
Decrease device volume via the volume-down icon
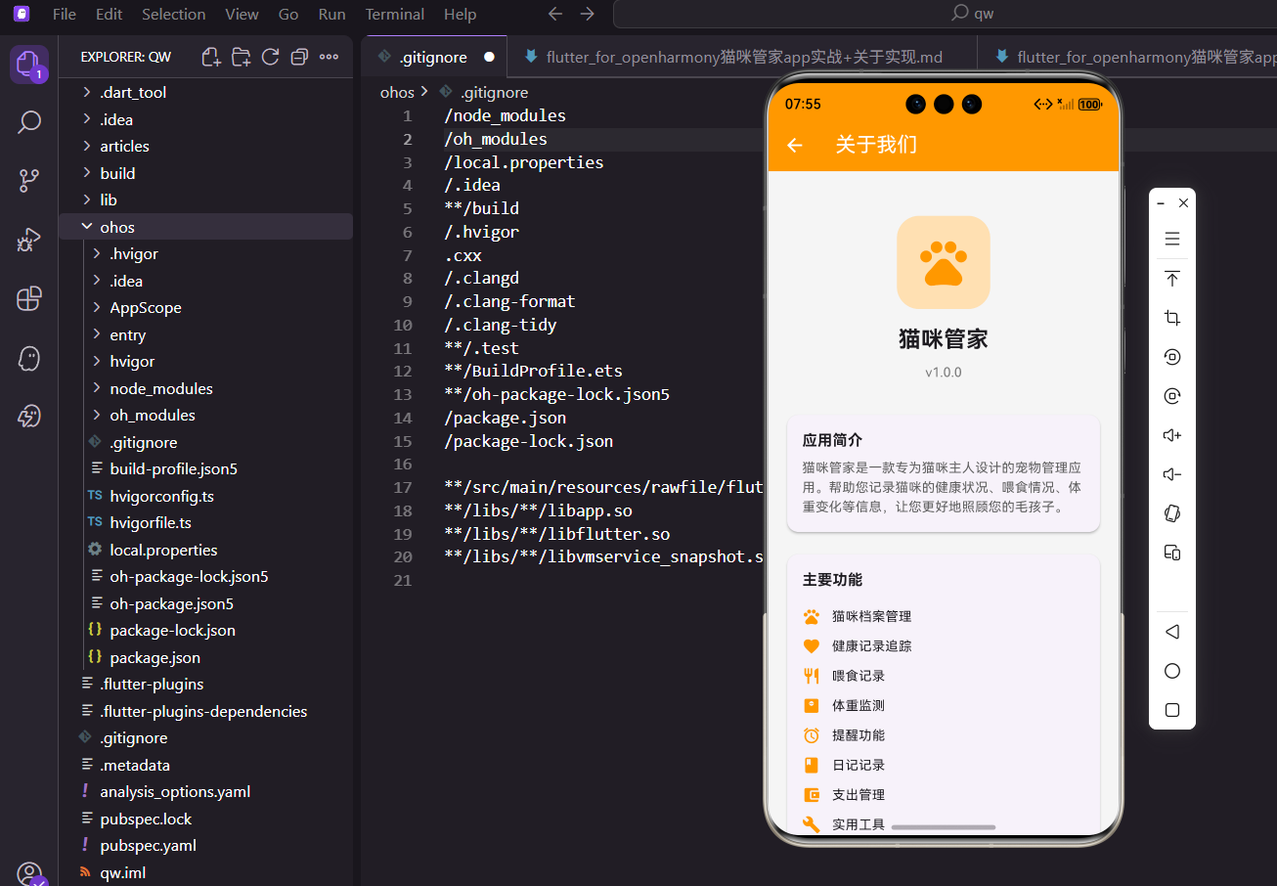click(1172, 473)
